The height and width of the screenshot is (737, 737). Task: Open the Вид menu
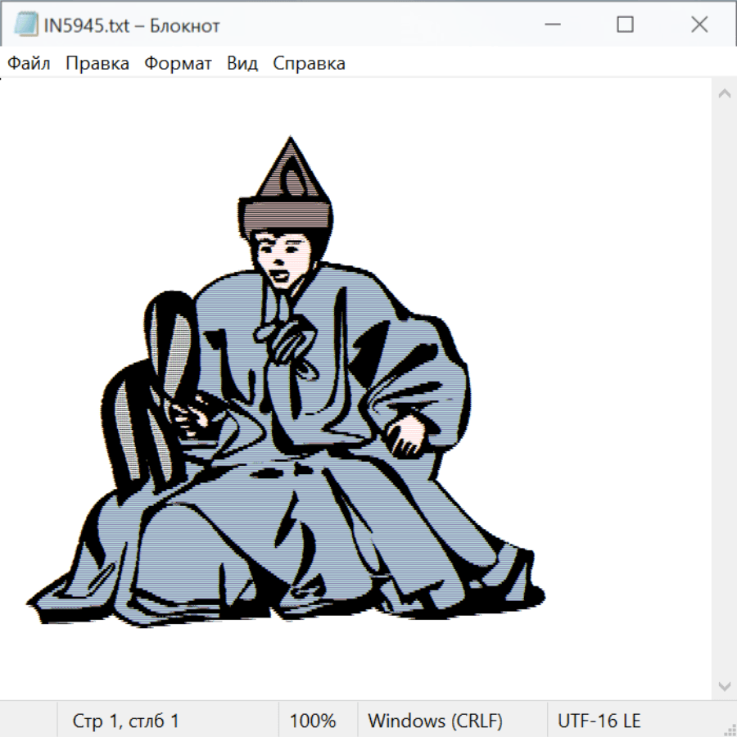[x=242, y=64]
